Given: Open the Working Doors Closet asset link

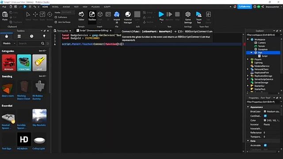Looking at the screenshot, I should click(23, 97).
